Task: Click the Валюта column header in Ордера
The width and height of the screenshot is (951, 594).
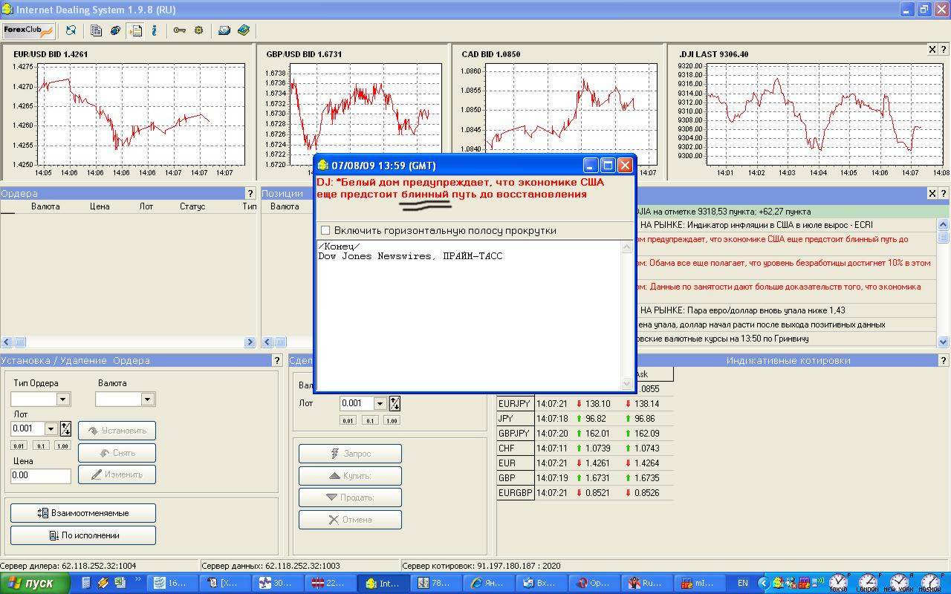Action: tap(45, 206)
